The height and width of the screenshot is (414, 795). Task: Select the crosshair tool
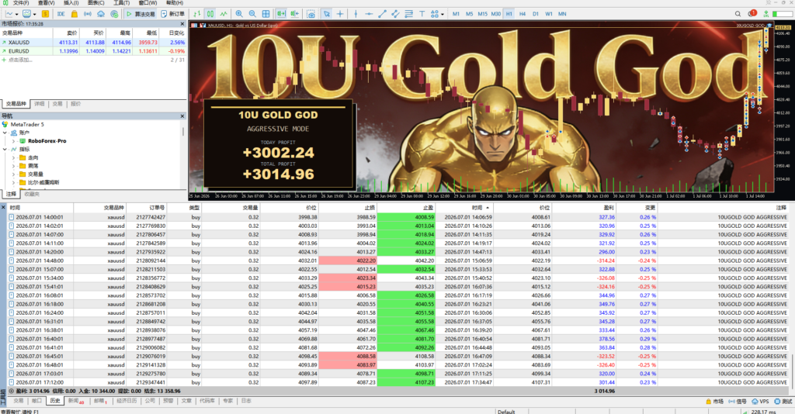coord(340,14)
